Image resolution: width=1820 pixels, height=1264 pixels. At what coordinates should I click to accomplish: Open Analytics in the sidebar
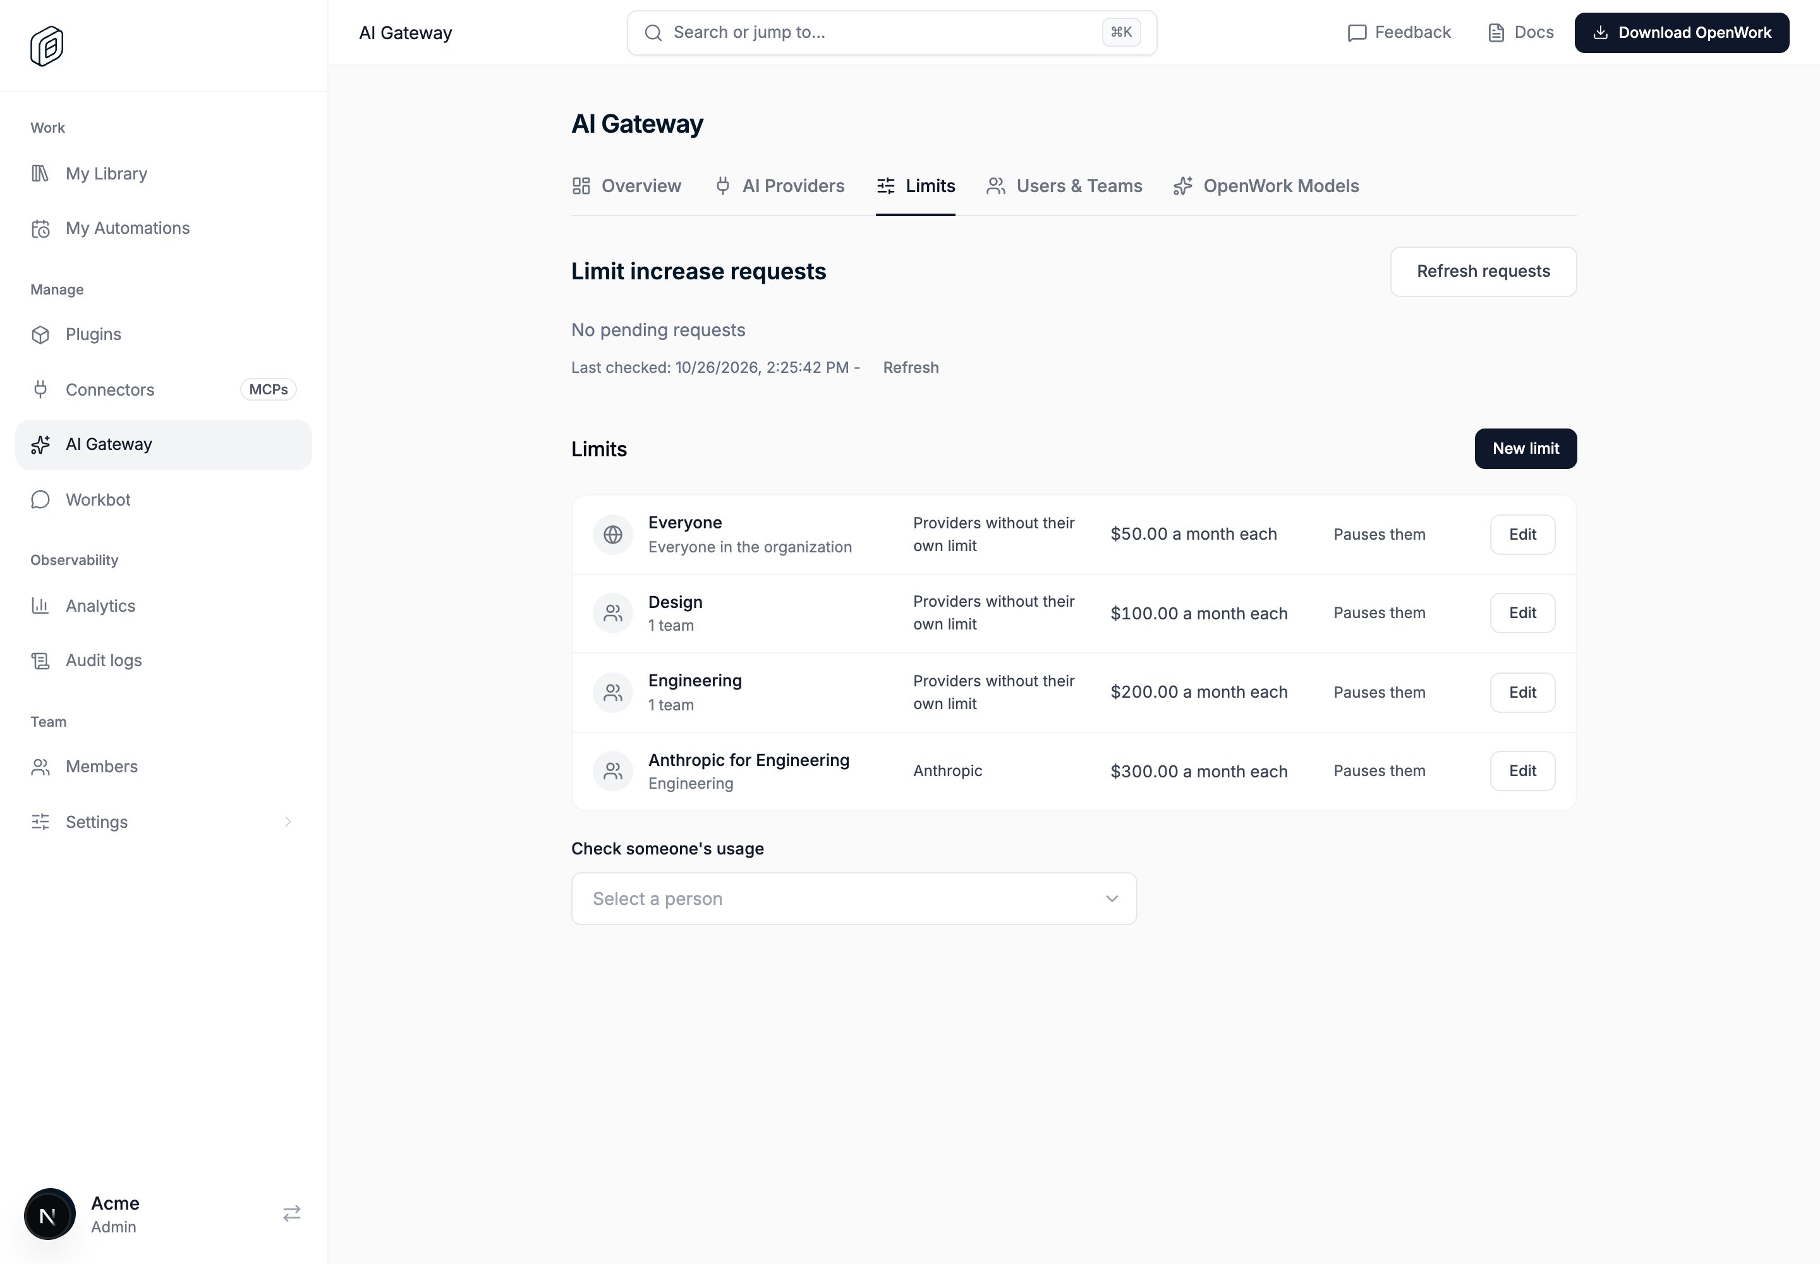click(x=163, y=606)
